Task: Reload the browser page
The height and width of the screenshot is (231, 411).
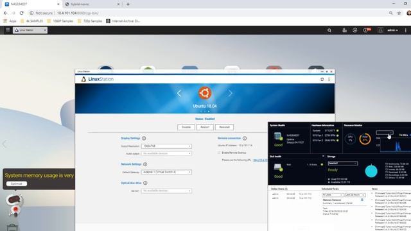Action: [x=21, y=13]
